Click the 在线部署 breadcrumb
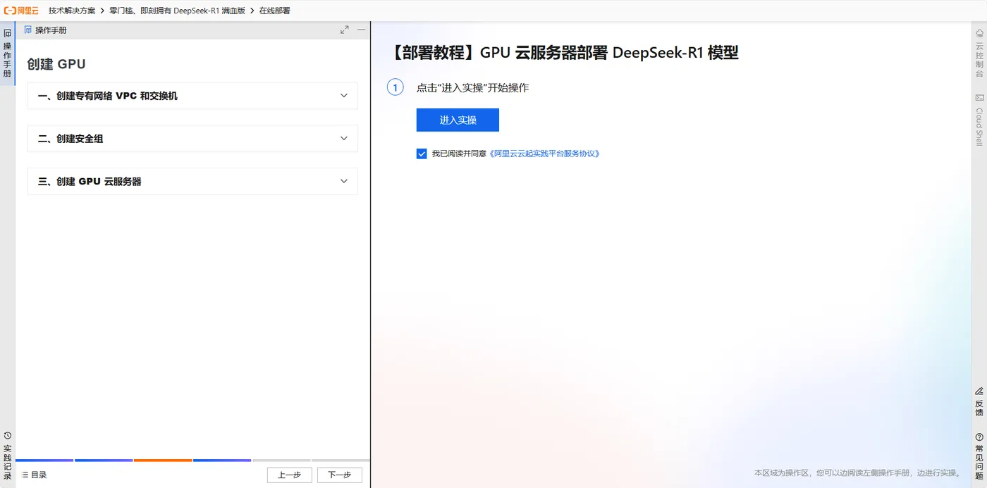Image resolution: width=987 pixels, height=488 pixels. [x=274, y=11]
